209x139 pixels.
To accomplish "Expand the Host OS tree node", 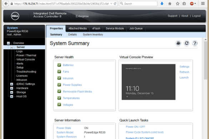I will point(11,97).
